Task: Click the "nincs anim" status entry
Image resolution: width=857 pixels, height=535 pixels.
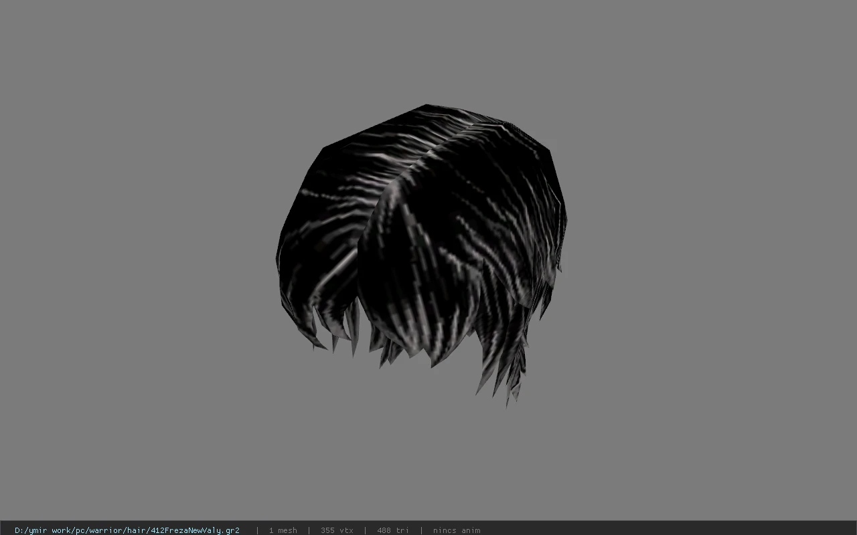Action: tap(457, 530)
